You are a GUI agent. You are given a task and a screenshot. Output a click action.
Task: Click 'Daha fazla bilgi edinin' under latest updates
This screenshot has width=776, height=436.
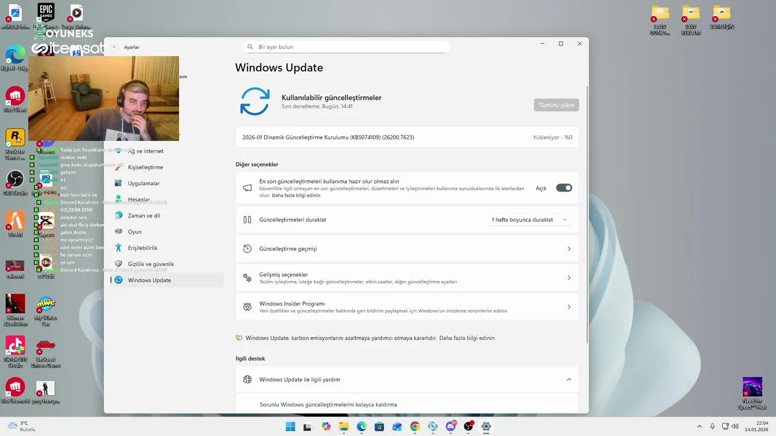(296, 196)
